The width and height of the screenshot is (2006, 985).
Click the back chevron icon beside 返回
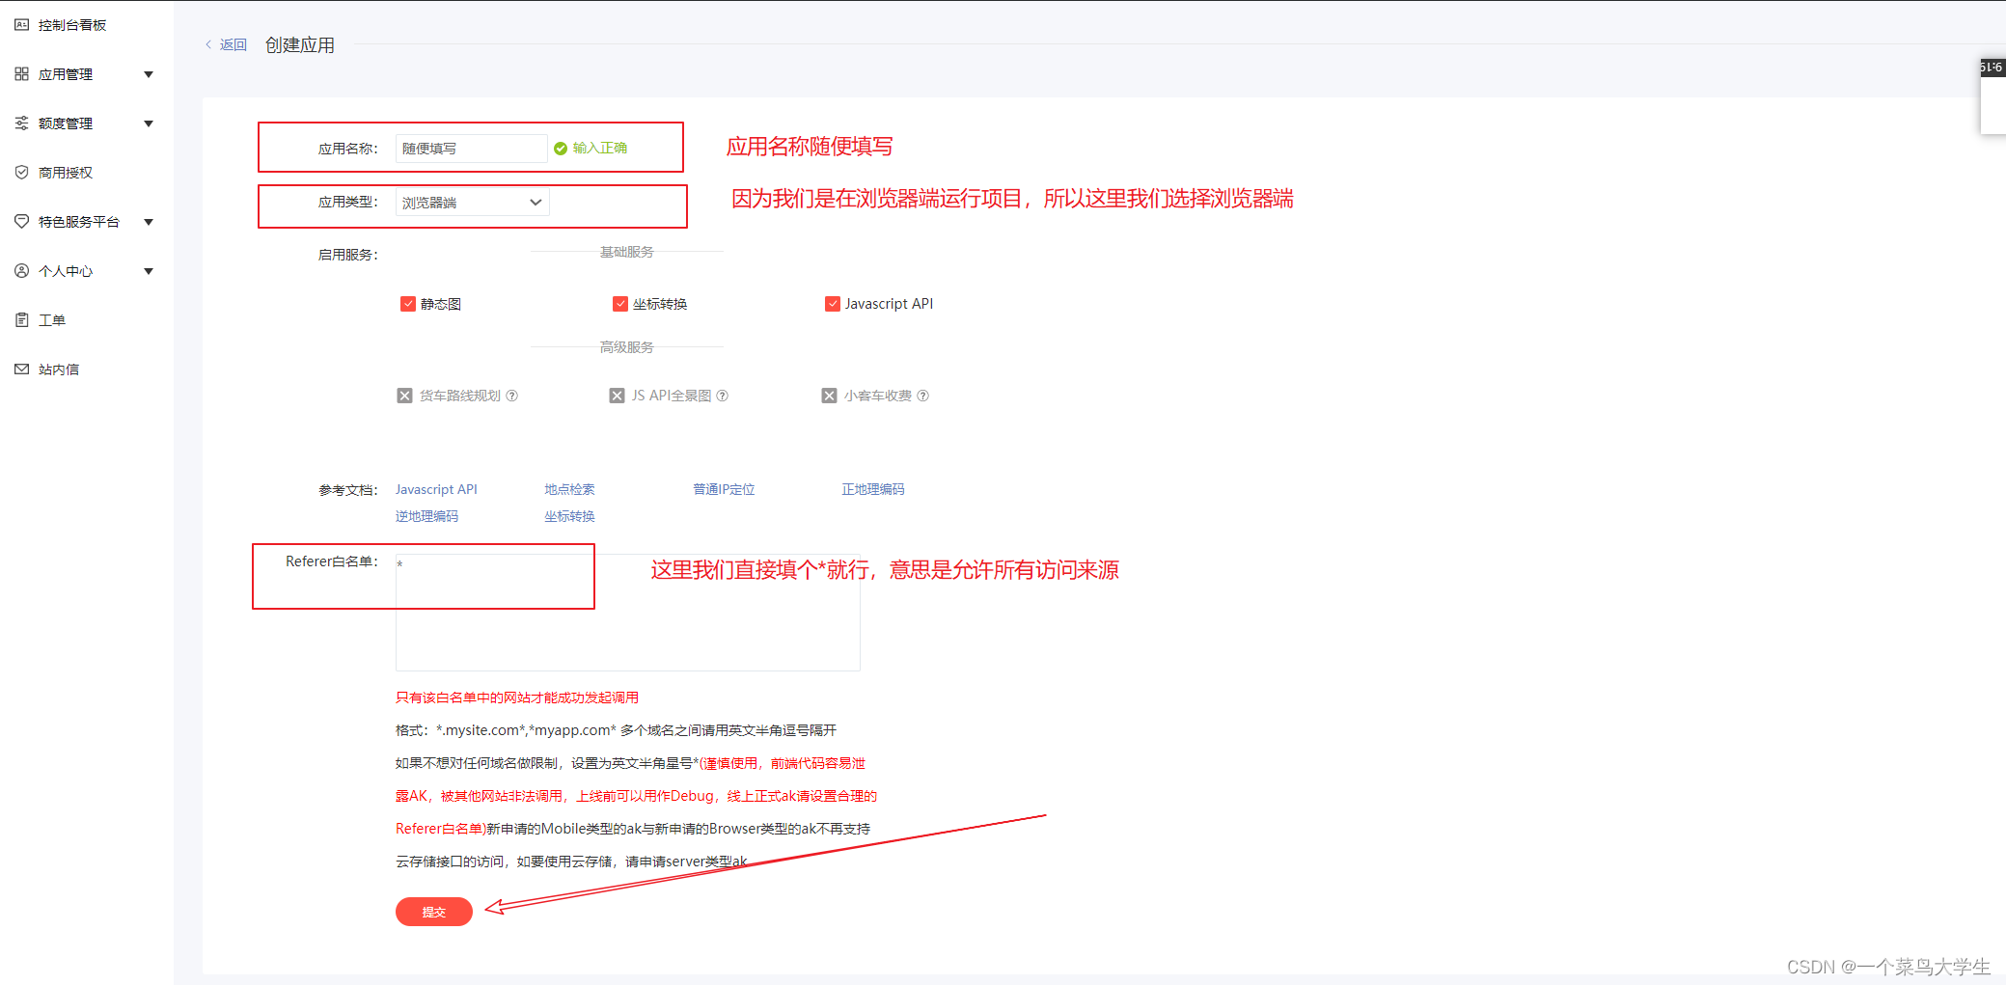pos(208,44)
